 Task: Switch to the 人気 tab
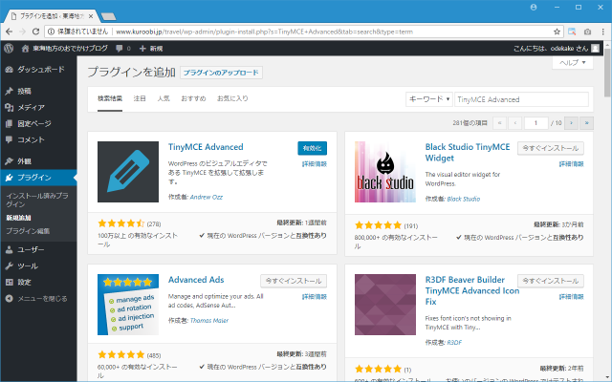(x=164, y=98)
